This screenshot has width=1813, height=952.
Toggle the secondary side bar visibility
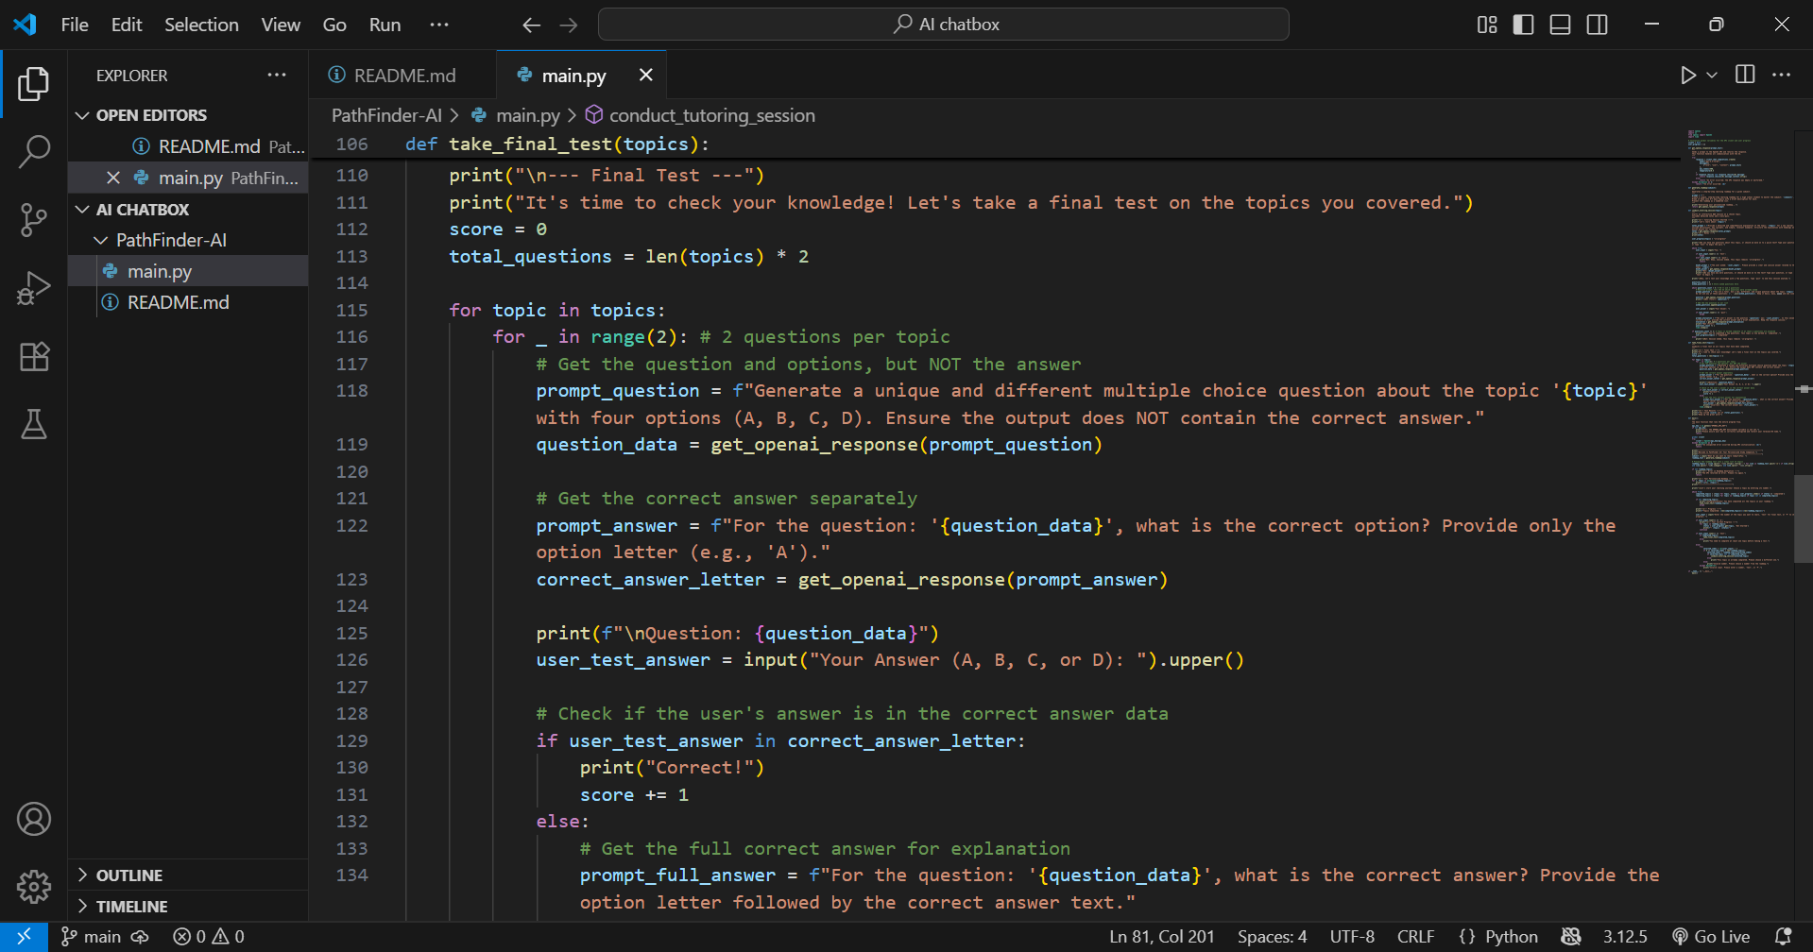(x=1597, y=25)
